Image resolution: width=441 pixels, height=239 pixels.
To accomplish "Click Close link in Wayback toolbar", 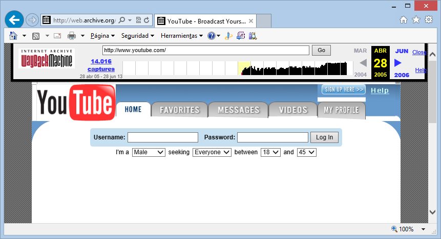I will (x=419, y=52).
